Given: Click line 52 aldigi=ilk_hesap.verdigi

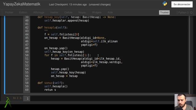Looking at the screenshot, I should [x=102, y=62].
